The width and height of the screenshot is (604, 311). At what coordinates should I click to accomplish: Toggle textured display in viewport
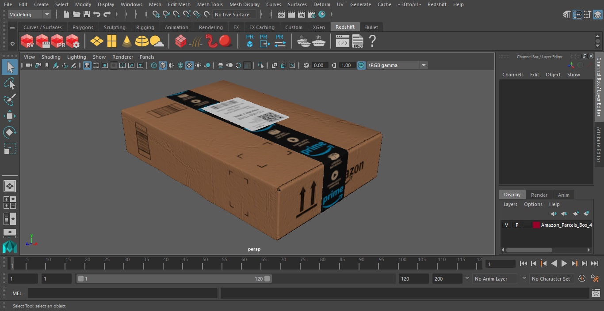(x=189, y=65)
